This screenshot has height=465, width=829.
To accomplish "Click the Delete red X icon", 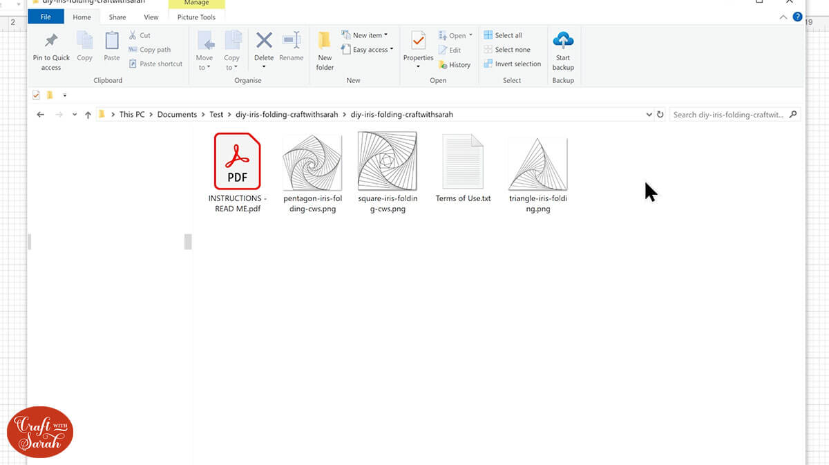I will pyautogui.click(x=264, y=40).
